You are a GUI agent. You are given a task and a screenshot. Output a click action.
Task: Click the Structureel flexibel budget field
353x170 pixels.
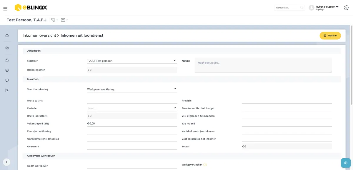point(287,108)
